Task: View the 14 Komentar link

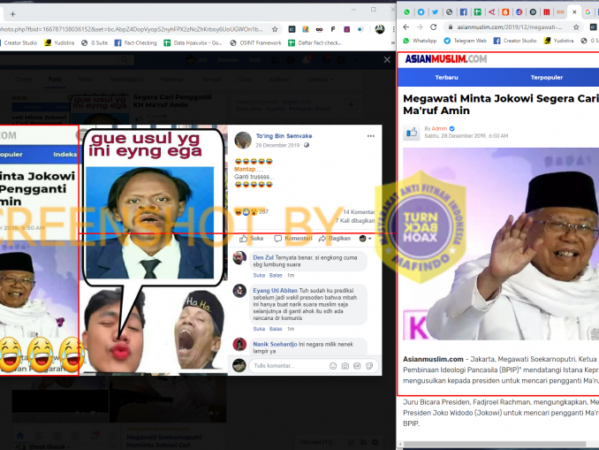Action: pos(359,212)
